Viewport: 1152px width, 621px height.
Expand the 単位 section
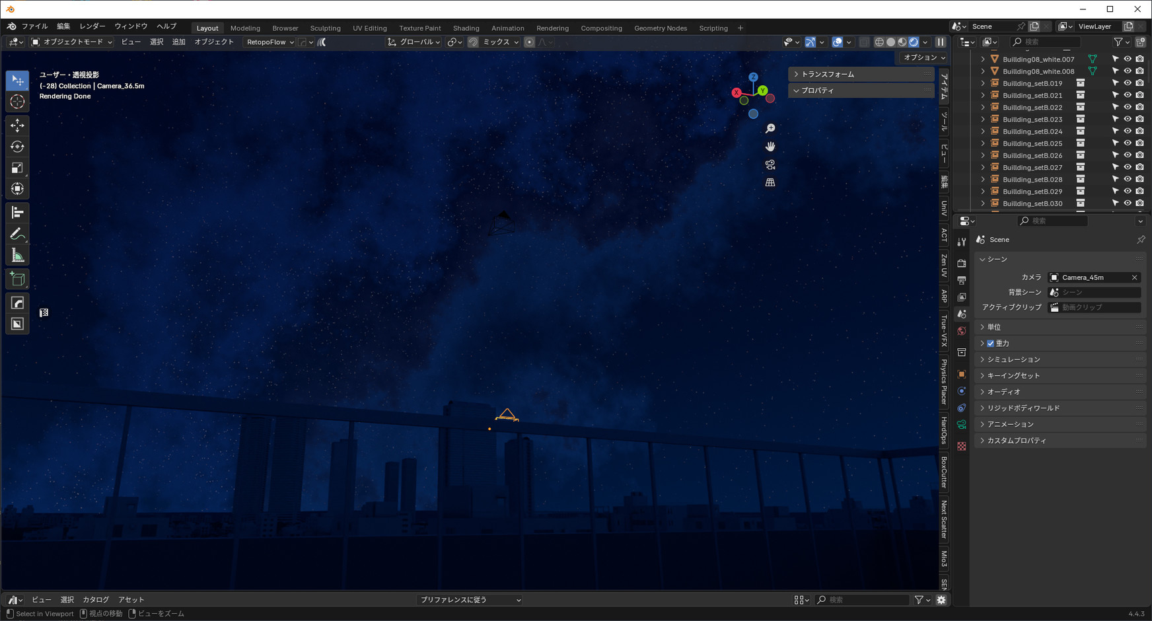pos(993,327)
